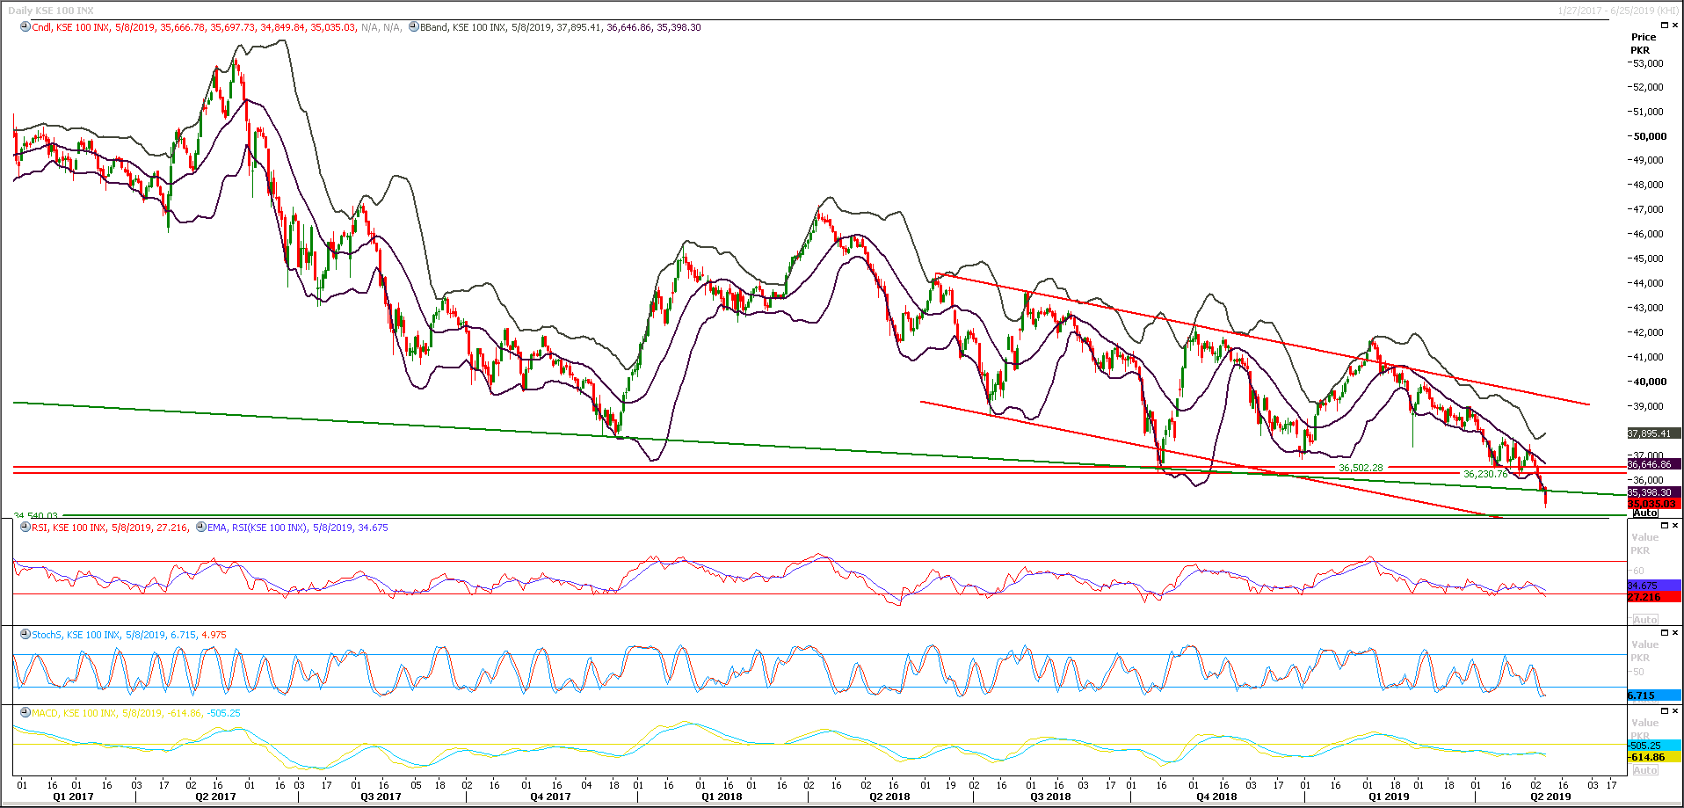Screen dimensions: 1684x808
Task: Click the maximize box icon on the price panel
Action: click(x=1664, y=25)
